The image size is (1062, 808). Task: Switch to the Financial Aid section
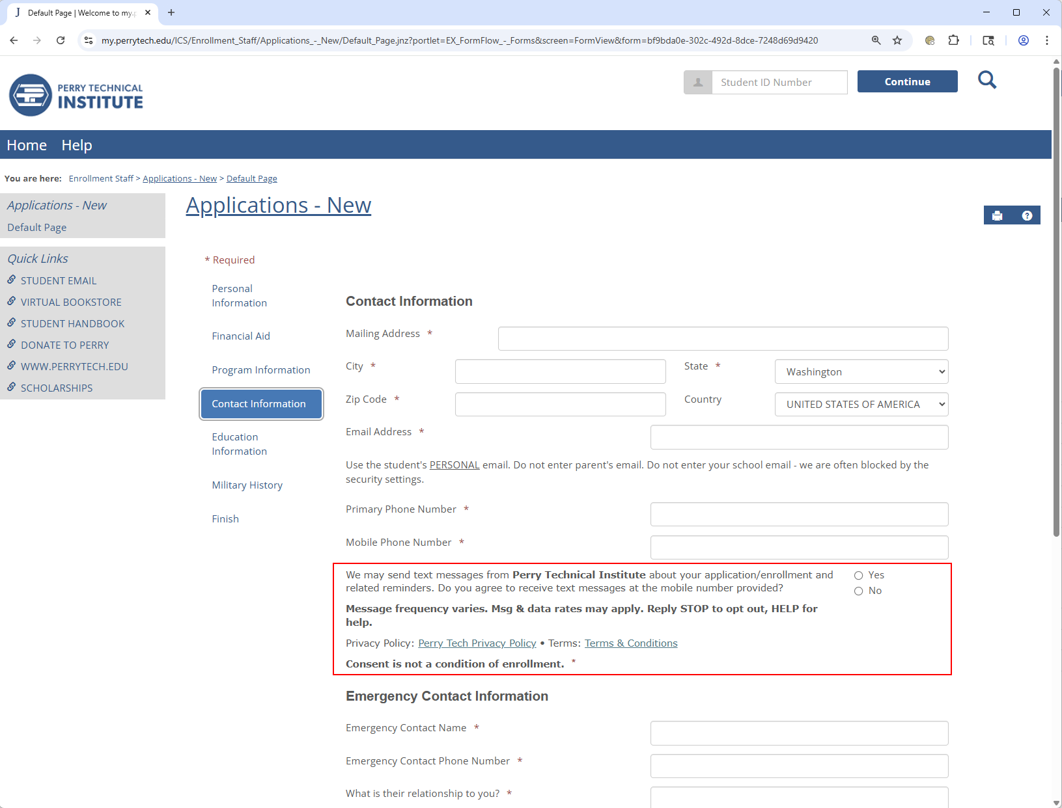(x=240, y=336)
